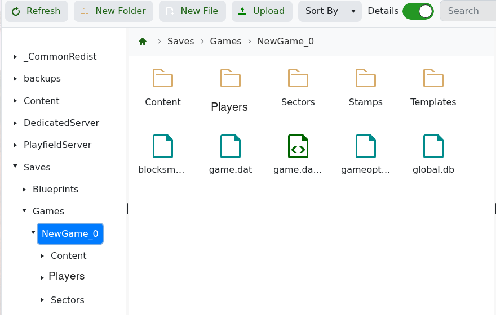
Task: Click the Refresh button label
Action: (x=43, y=11)
